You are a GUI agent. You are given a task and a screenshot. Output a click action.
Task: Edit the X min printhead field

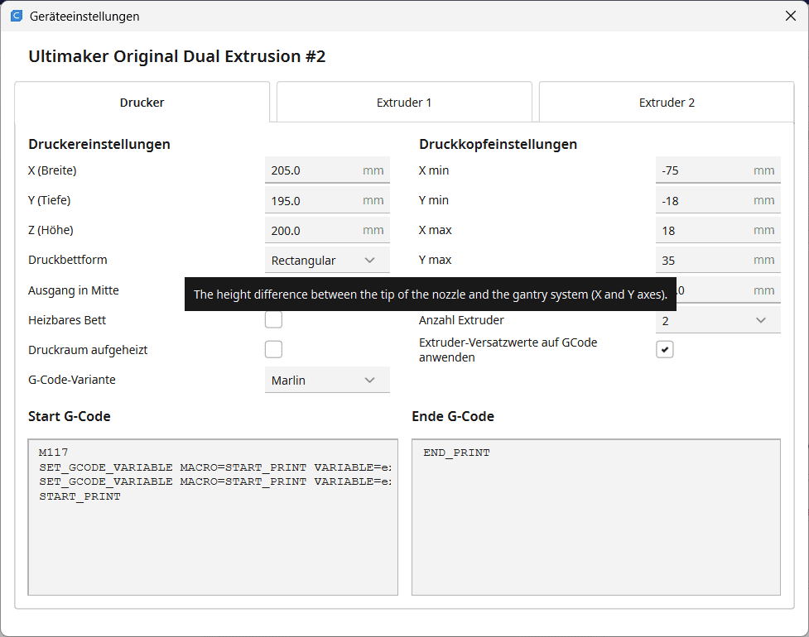pyautogui.click(x=718, y=170)
